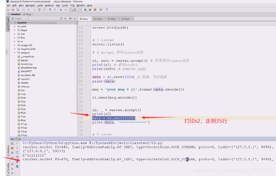Expand the webarch folder
The width and height of the screenshot is (276, 176).
pos(15,53)
